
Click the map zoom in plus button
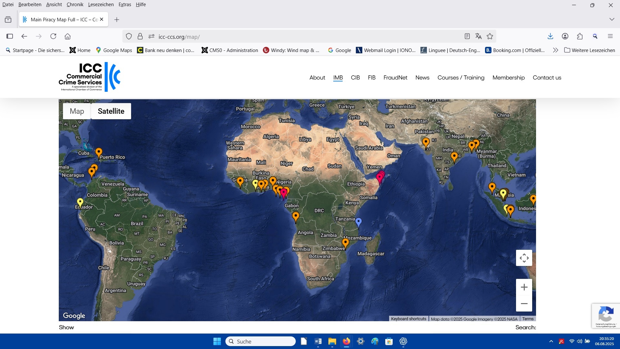(x=524, y=287)
